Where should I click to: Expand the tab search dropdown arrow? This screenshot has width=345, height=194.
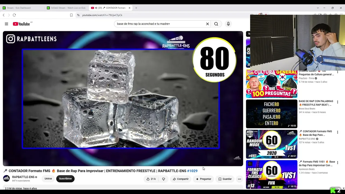click(318, 8)
